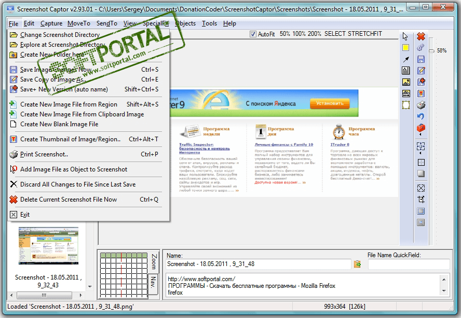Toggle the AutoFit checkbox

click(253, 34)
